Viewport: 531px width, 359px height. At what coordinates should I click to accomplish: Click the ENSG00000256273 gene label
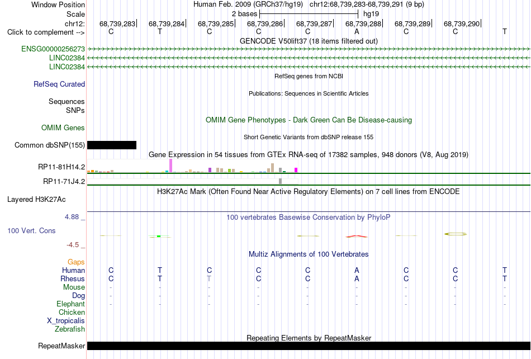tap(53, 49)
